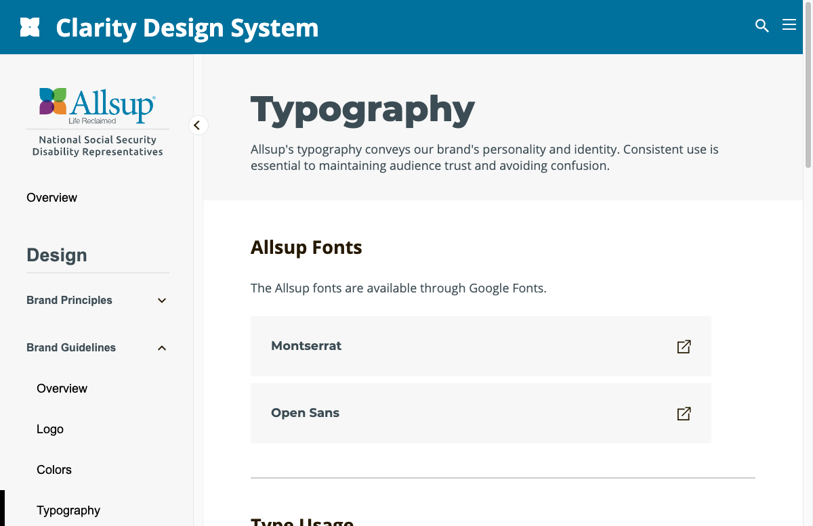813x526 pixels.
Task: Select the top-level Overview sidebar item
Action: coord(52,197)
